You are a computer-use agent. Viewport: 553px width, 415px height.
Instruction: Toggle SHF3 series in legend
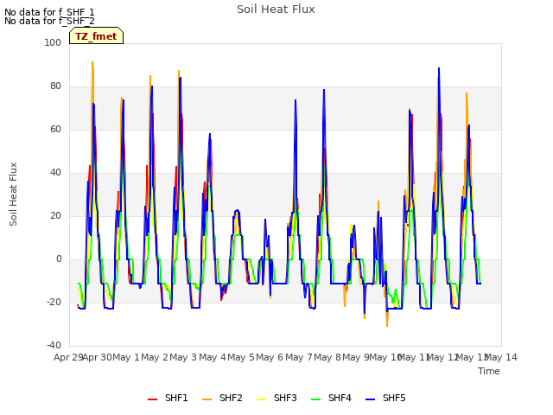point(276,398)
